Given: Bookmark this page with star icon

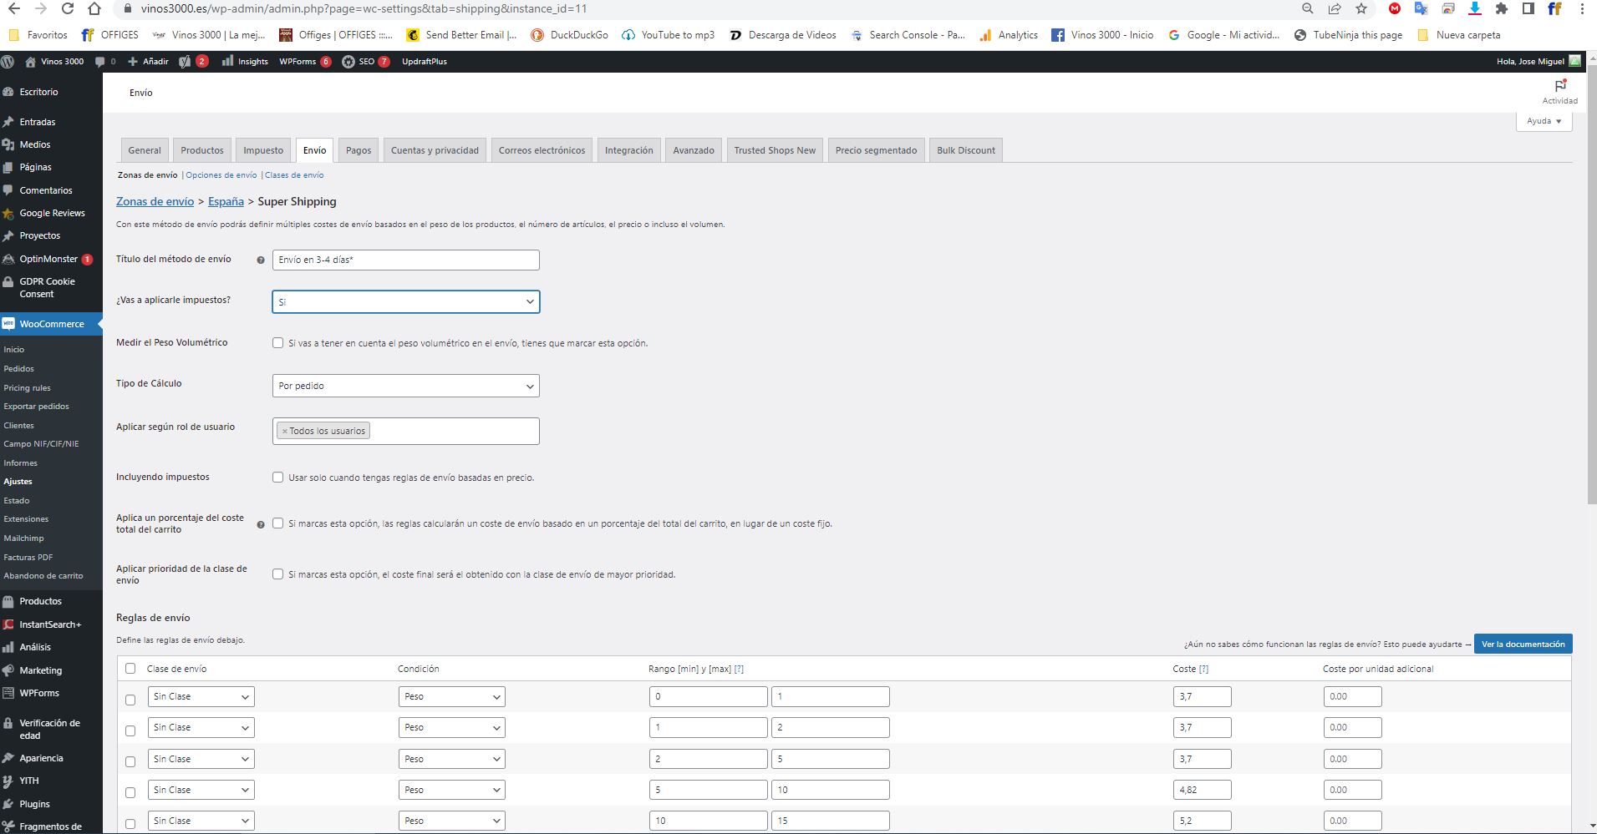Looking at the screenshot, I should (x=1361, y=8).
